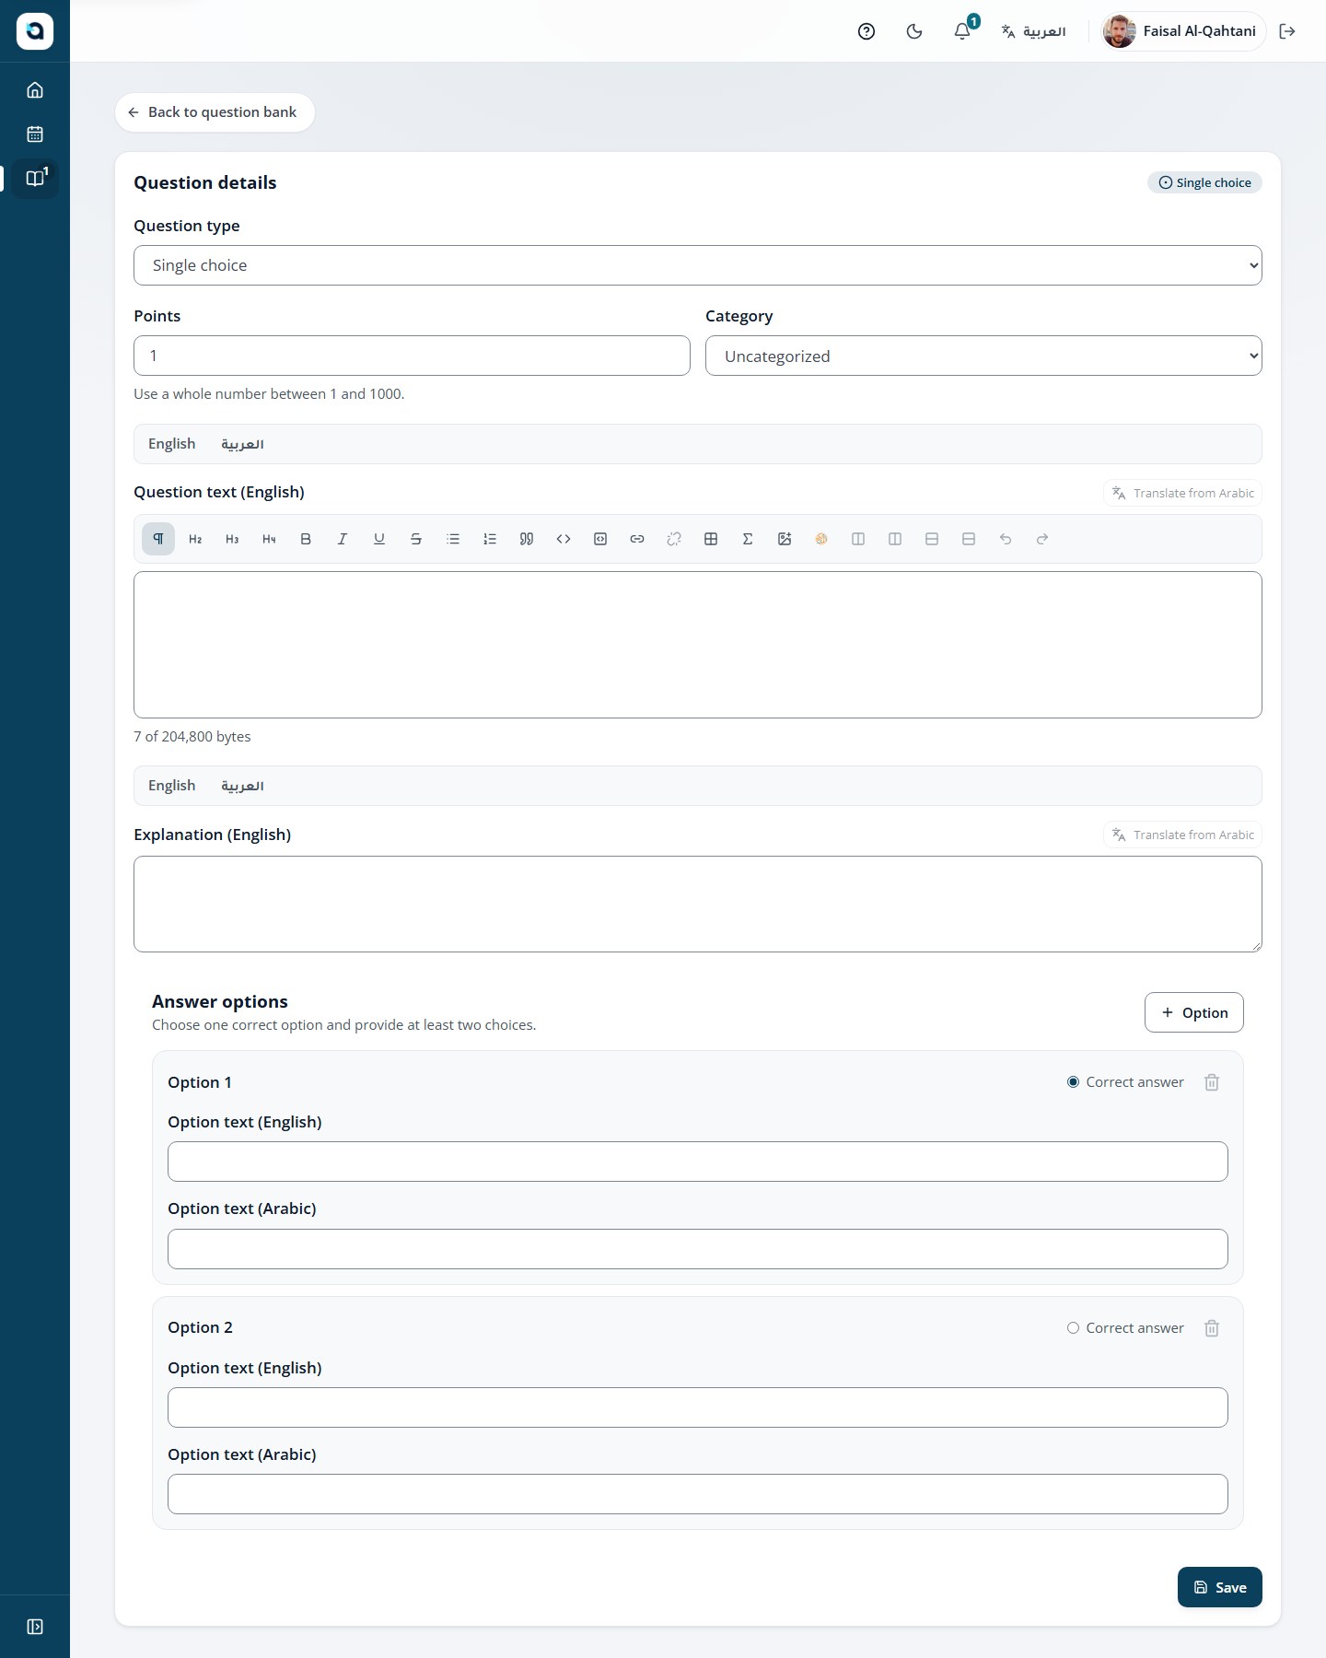
Task: Switch question text to Arabic tab
Action: point(242,444)
